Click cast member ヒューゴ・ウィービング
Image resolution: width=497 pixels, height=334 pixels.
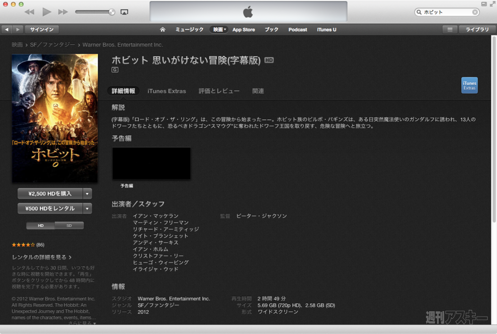click(161, 263)
